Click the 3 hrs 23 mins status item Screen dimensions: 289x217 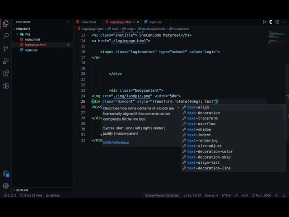click(x=31, y=195)
